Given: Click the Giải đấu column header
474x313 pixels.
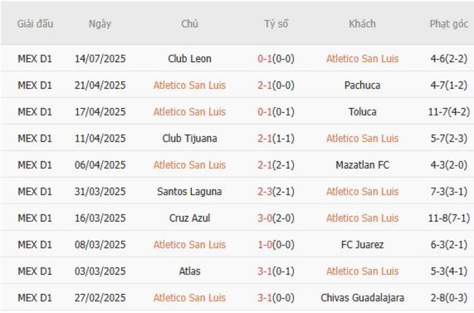Looking at the screenshot, I should [x=35, y=23].
